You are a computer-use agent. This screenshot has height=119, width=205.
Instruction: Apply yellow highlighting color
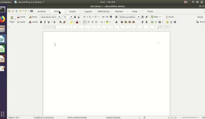click(x=71, y=22)
